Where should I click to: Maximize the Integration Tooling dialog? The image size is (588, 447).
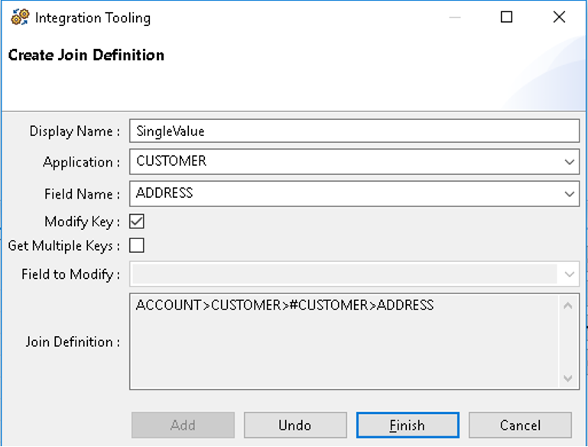tap(506, 18)
